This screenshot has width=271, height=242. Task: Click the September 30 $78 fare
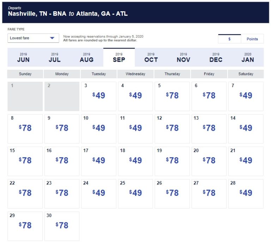click(x=62, y=225)
